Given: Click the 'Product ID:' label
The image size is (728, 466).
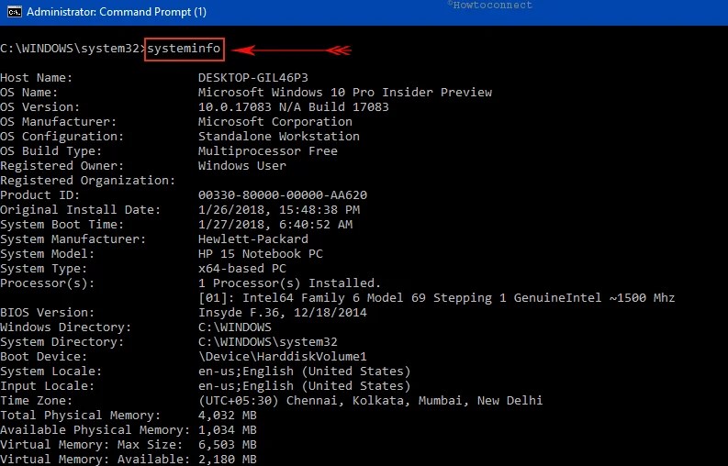Looking at the screenshot, I should 39,195.
